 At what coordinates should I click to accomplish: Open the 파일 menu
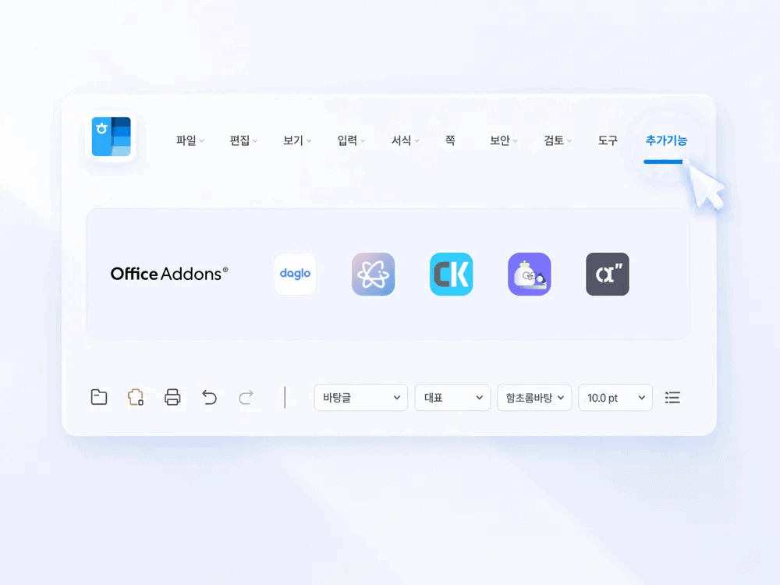pyautogui.click(x=190, y=140)
